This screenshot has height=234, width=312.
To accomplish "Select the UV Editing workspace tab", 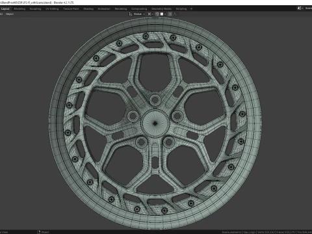I will [x=52, y=9].
